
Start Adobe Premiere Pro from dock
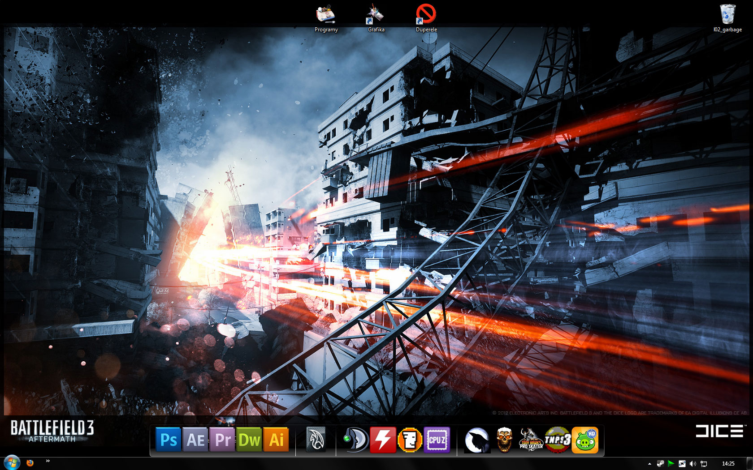coord(222,440)
